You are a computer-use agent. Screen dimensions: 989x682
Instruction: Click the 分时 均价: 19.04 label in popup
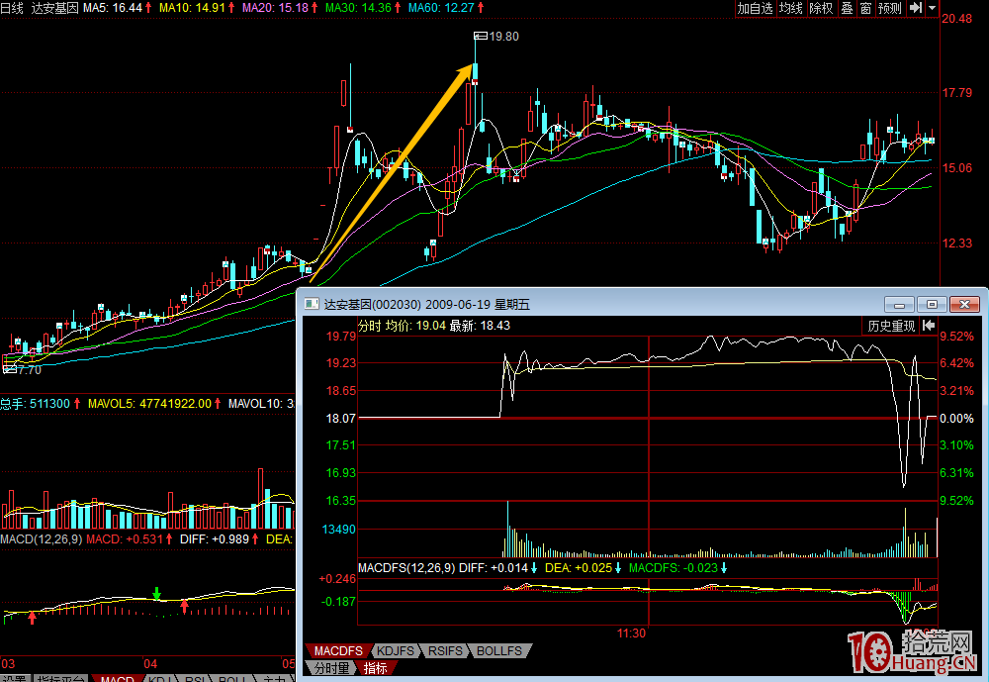click(x=402, y=326)
